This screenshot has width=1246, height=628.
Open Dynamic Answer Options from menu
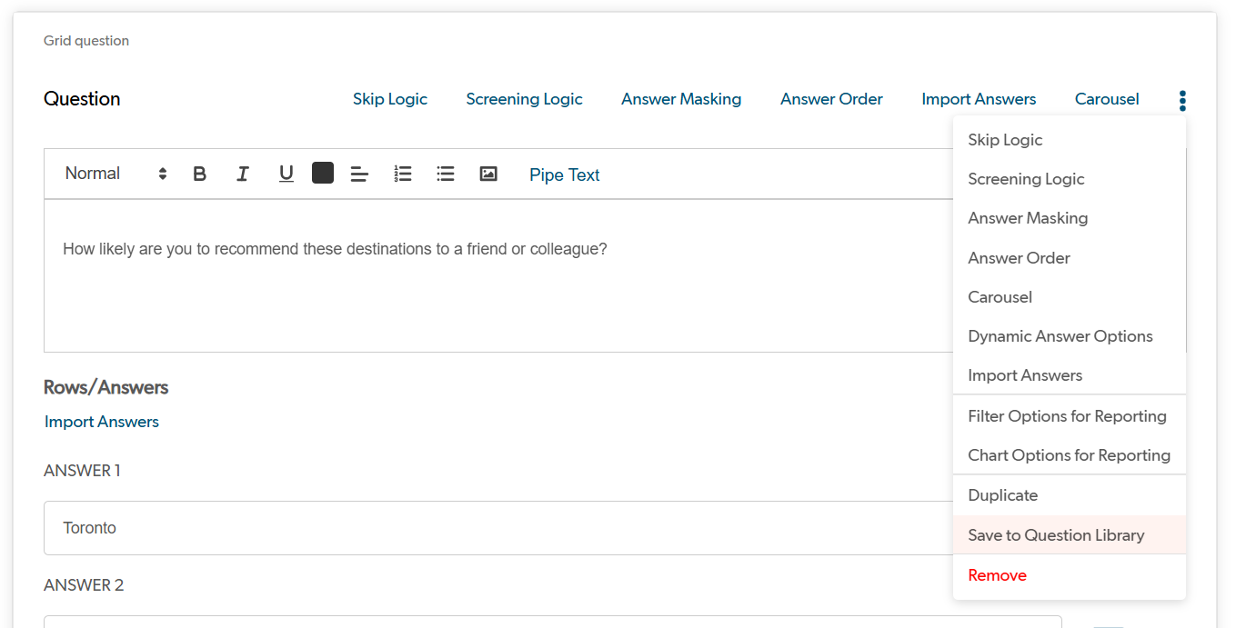tap(1060, 336)
